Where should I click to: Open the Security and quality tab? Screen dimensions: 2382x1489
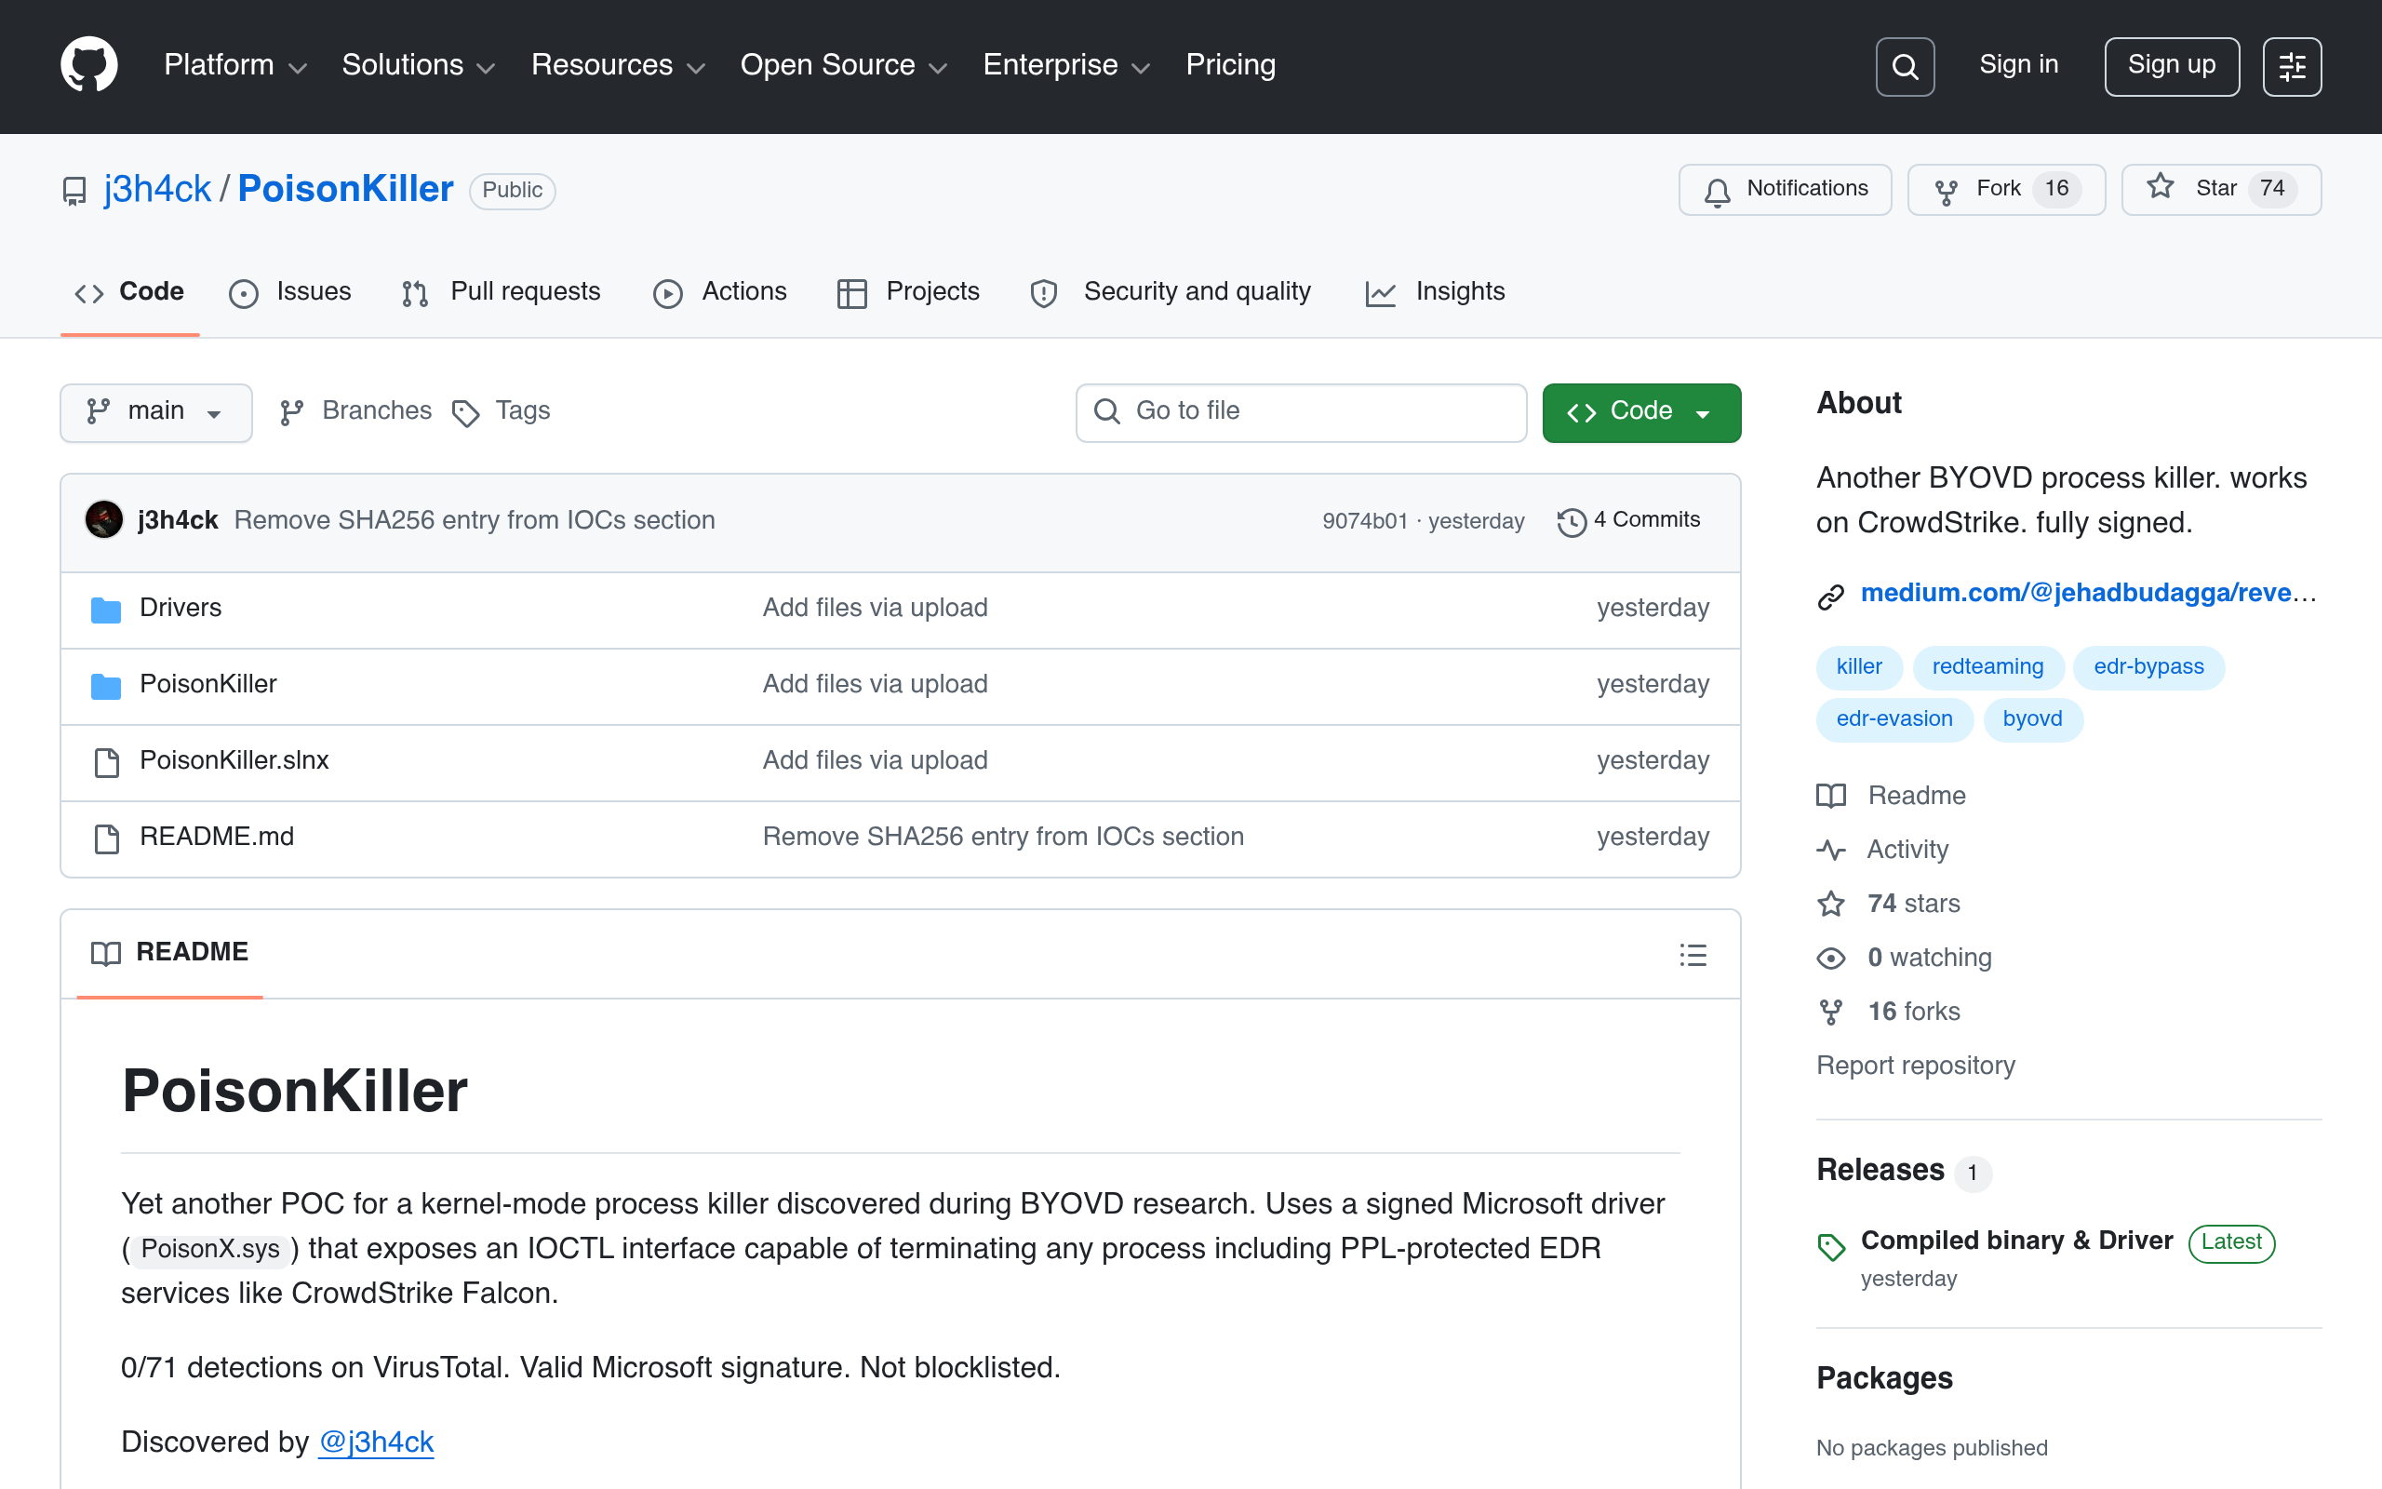click(x=1171, y=292)
